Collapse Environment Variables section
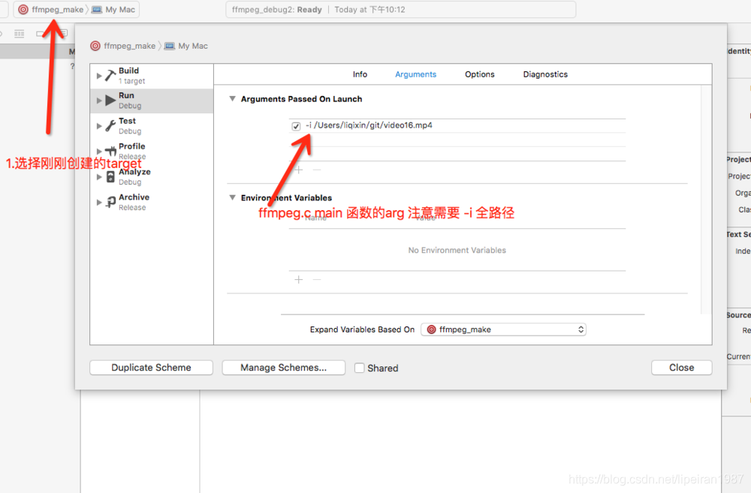Viewport: 751px width, 493px height. (232, 197)
